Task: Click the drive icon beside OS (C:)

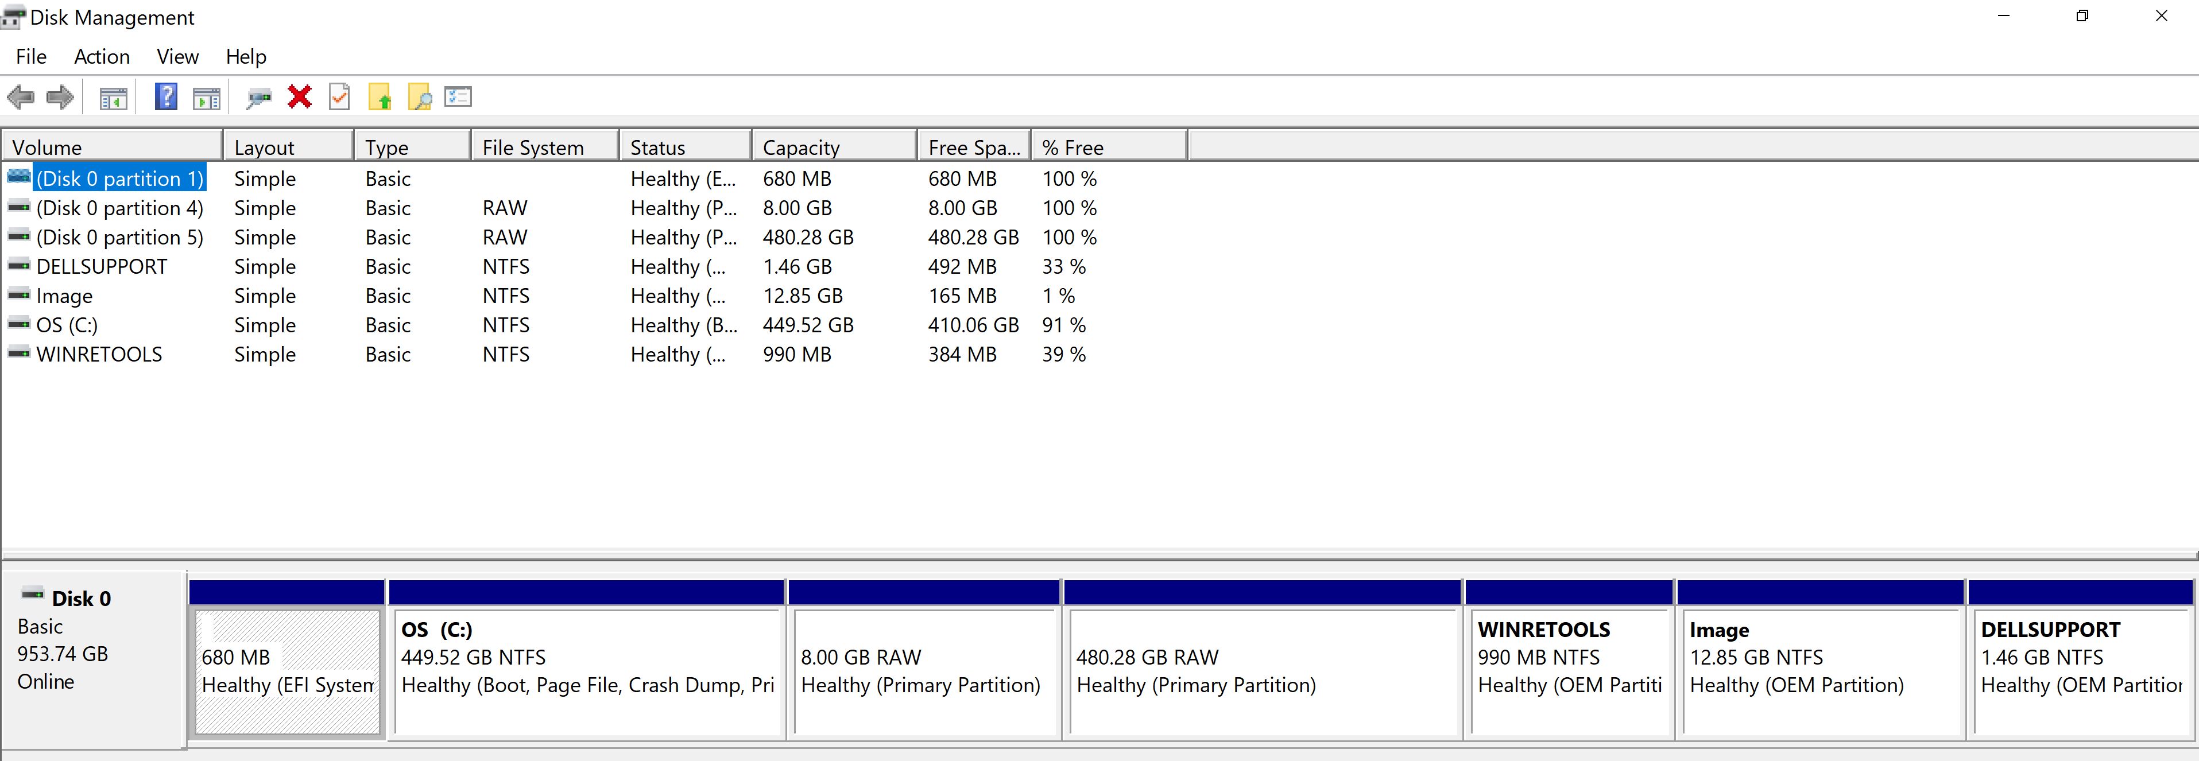Action: point(19,323)
